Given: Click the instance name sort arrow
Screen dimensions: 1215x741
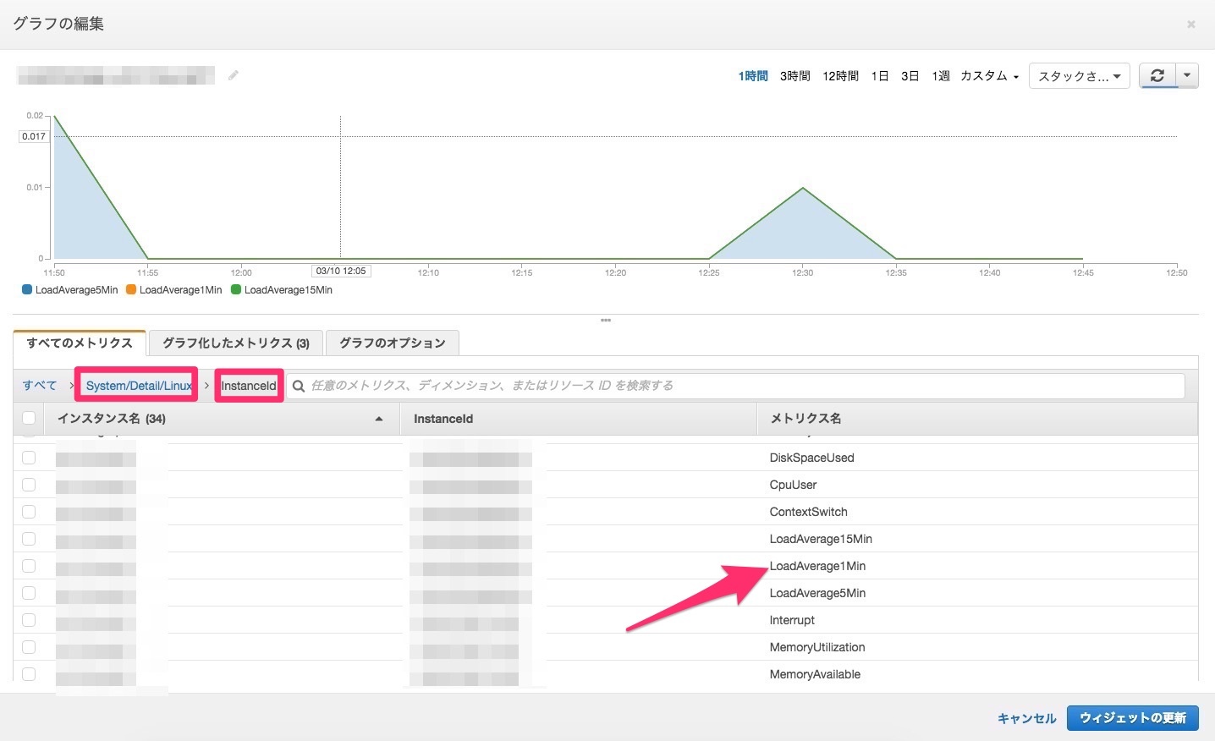Looking at the screenshot, I should 378,419.
